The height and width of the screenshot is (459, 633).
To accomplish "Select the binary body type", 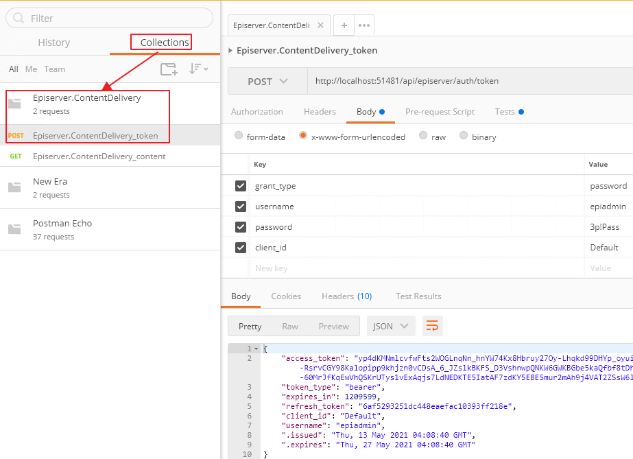I will click(x=464, y=135).
